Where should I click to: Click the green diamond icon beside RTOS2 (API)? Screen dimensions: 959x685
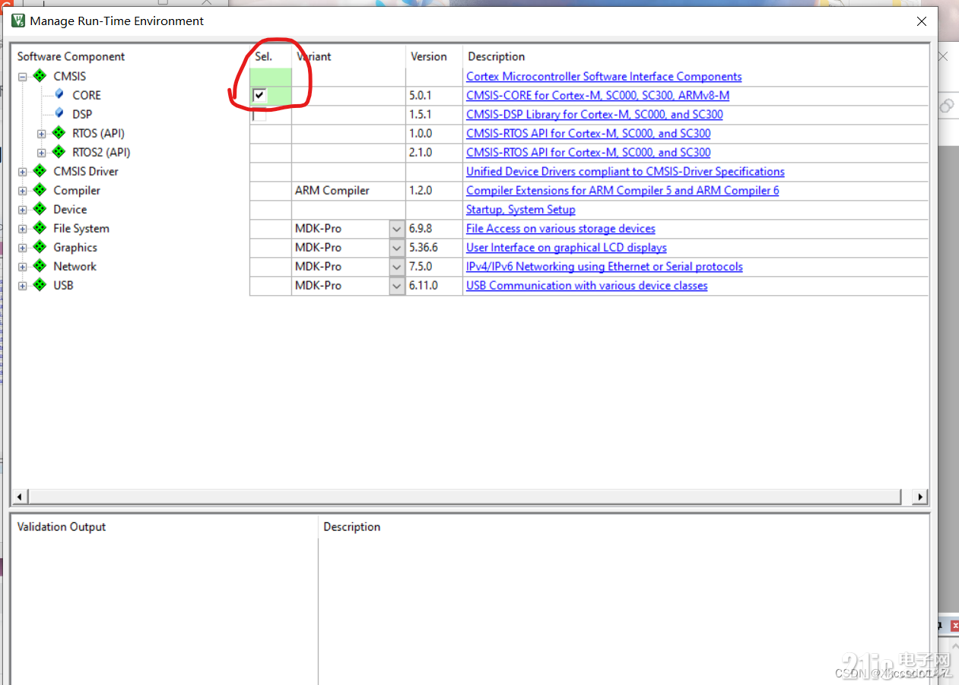[59, 152]
